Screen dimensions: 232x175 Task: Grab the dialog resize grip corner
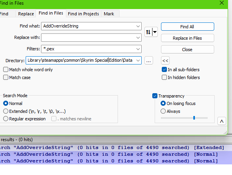(225, 133)
